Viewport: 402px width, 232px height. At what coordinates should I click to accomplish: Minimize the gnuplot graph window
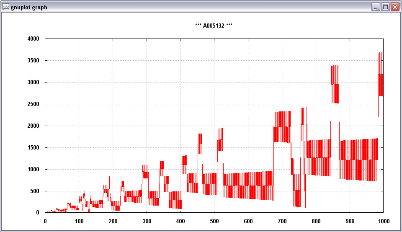click(x=376, y=7)
